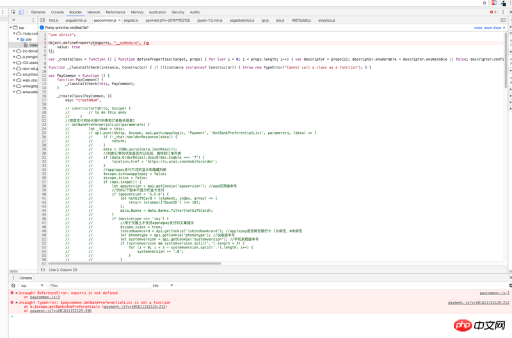Open the gs.js file tab
The height and width of the screenshot is (338, 512).
(x=265, y=20)
